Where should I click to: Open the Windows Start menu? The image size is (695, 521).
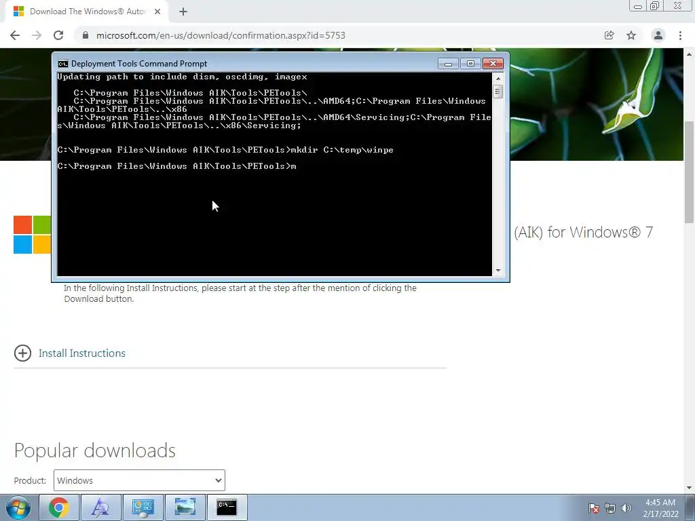18,507
